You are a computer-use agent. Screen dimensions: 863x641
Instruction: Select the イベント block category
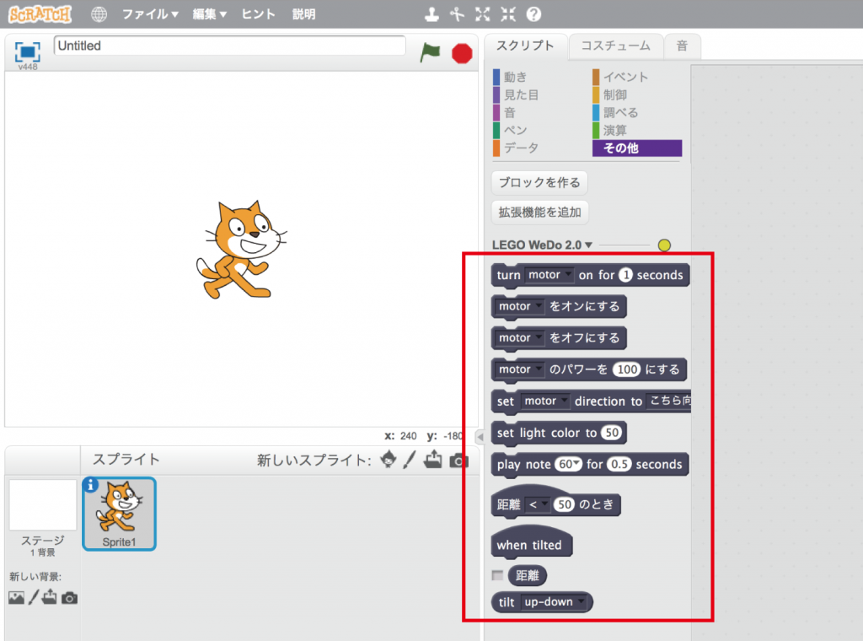pos(624,77)
